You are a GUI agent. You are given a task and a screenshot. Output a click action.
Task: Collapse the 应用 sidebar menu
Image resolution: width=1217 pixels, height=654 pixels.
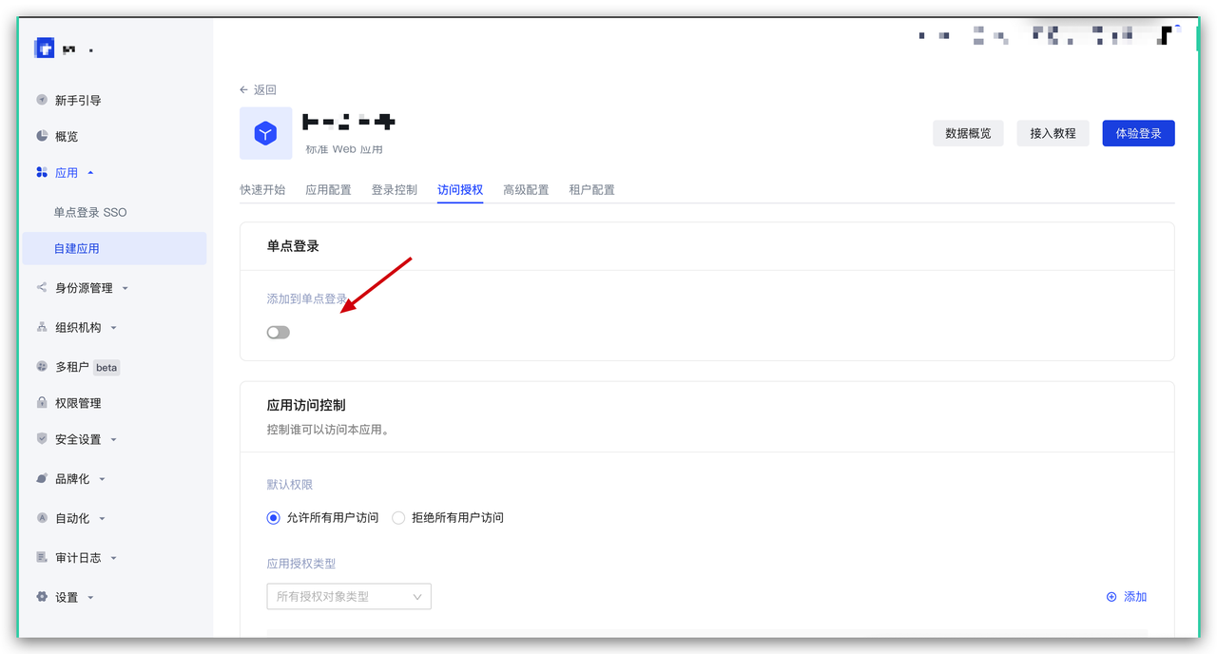tap(65, 172)
